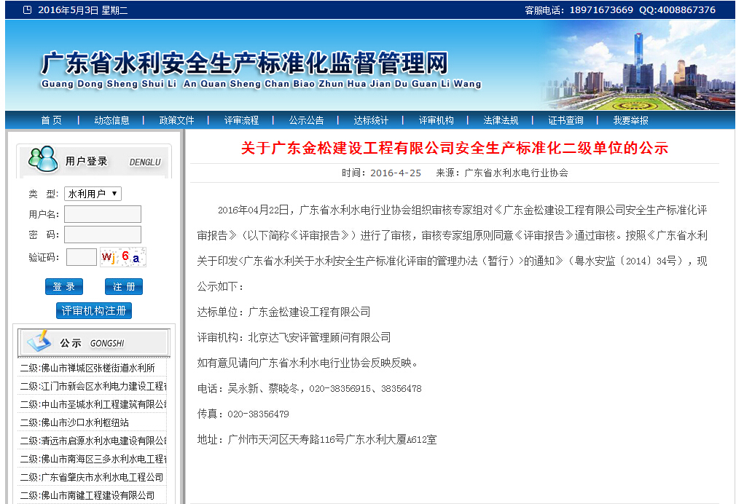The height and width of the screenshot is (504, 736).
Task: Open the 类型 user type dropdown
Action: [93, 194]
